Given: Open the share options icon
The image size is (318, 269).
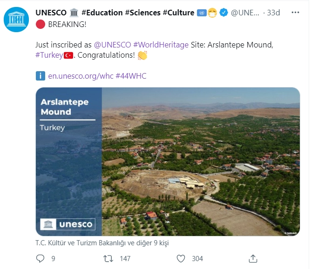Looking at the screenshot, I should (253, 258).
